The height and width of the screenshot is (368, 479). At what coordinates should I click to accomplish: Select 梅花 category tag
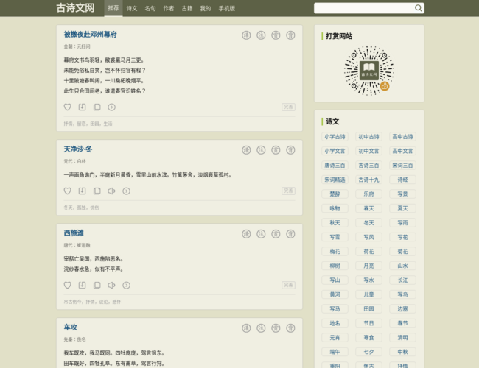tap(335, 252)
